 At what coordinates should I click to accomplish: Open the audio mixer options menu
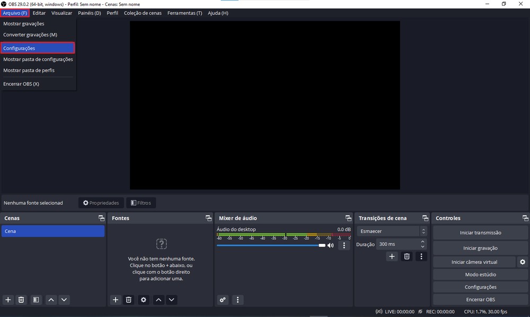[x=237, y=300]
